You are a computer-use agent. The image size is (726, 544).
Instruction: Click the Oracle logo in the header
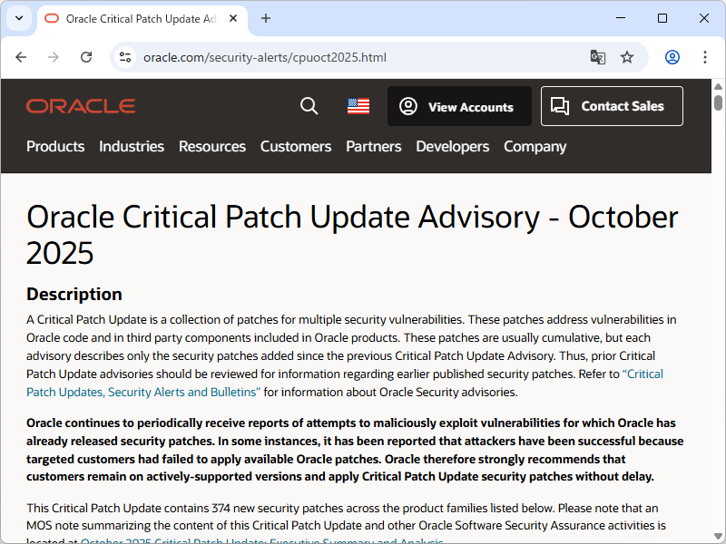click(80, 105)
